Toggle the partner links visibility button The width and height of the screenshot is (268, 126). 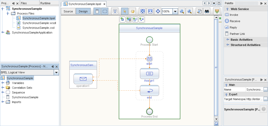click(97, 11)
